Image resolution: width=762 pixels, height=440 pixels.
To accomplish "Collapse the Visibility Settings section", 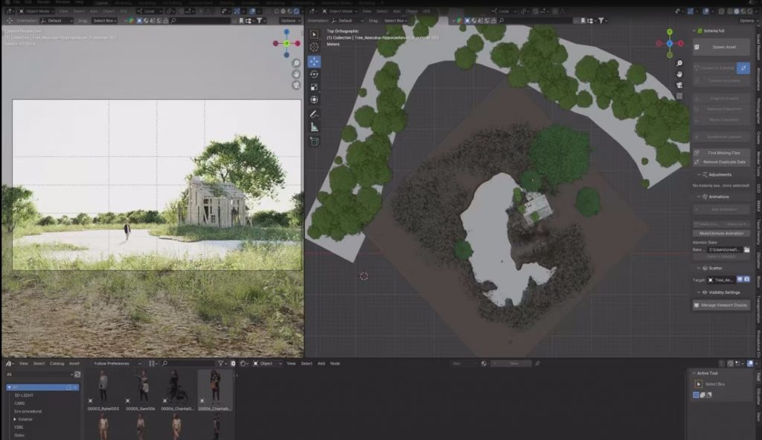I will coord(699,292).
